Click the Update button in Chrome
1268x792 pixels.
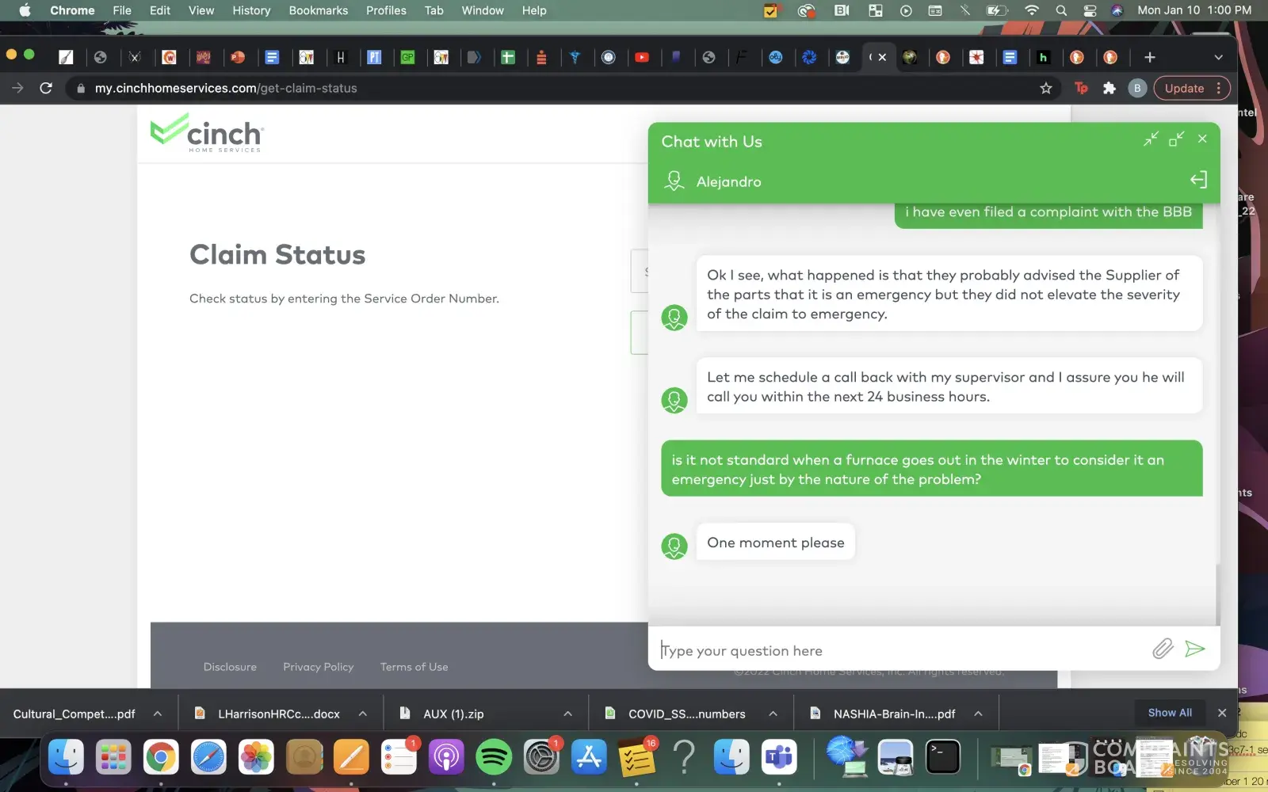(x=1184, y=88)
